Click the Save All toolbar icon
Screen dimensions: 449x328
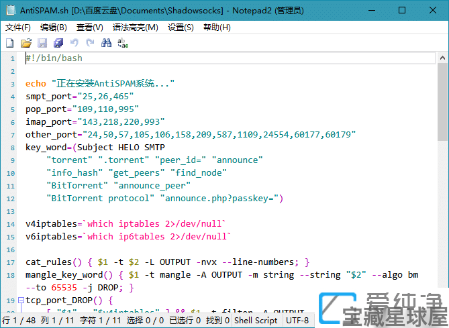(58, 43)
